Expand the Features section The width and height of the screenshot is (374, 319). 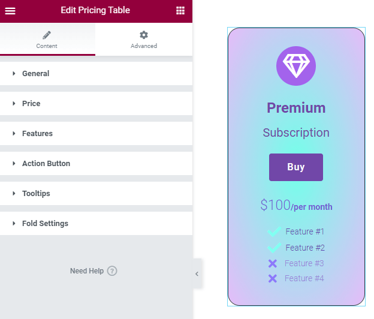pos(96,133)
